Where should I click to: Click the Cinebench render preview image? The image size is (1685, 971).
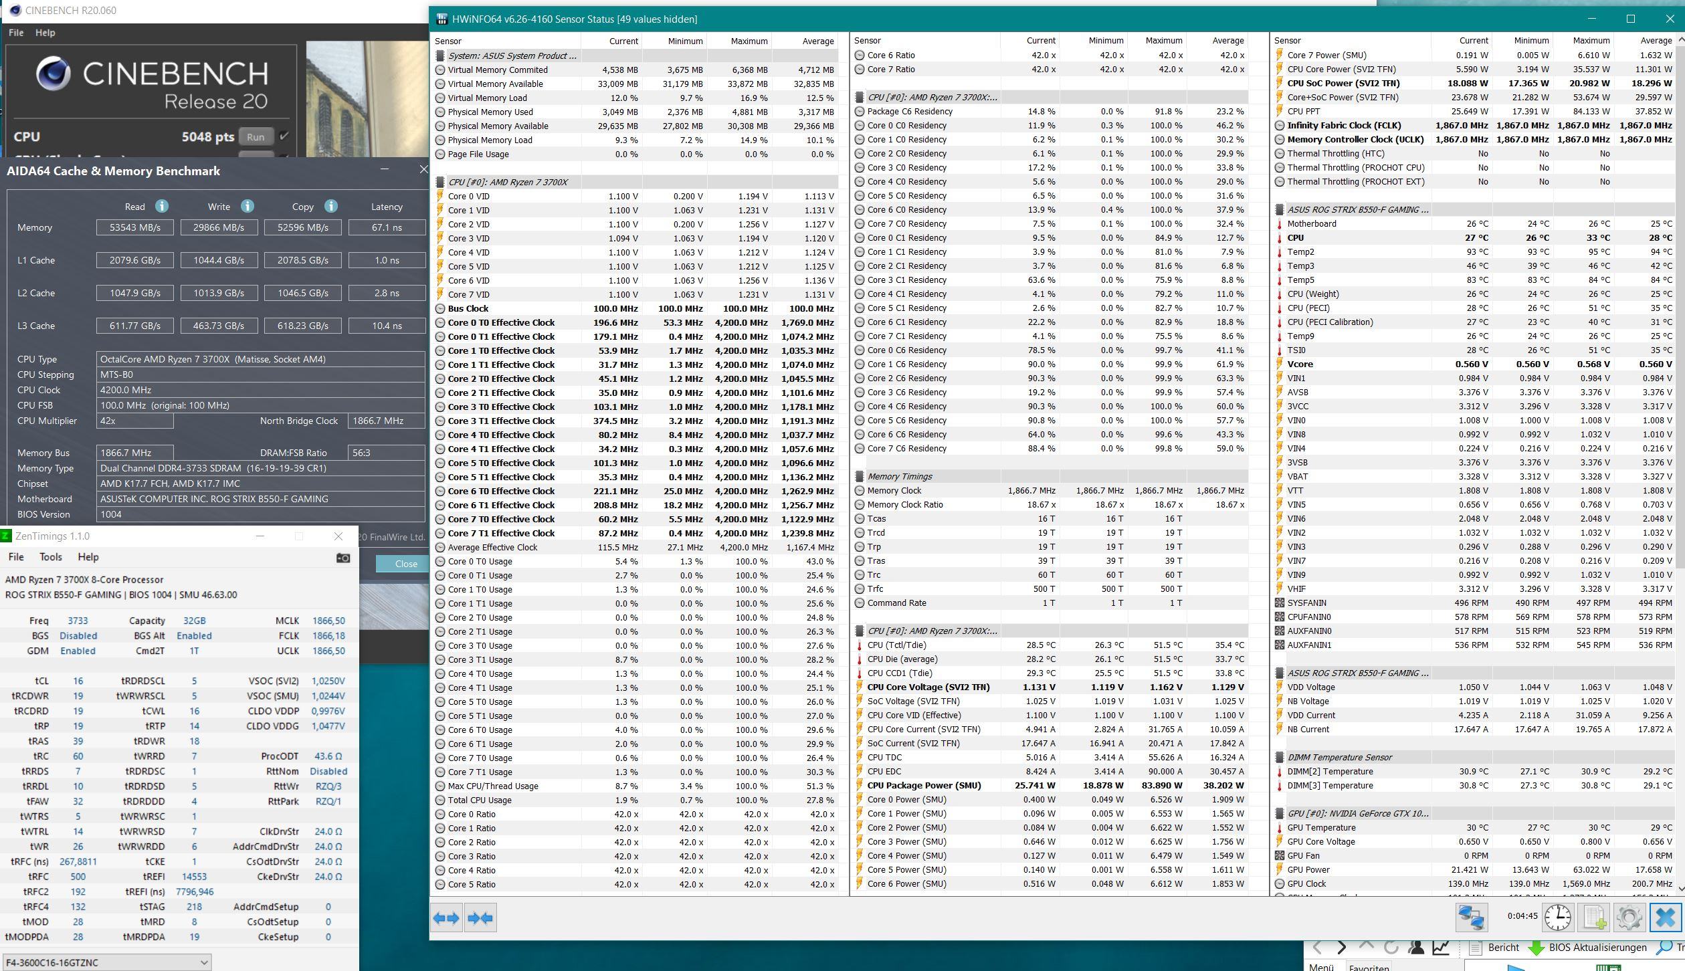pyautogui.click(x=367, y=99)
